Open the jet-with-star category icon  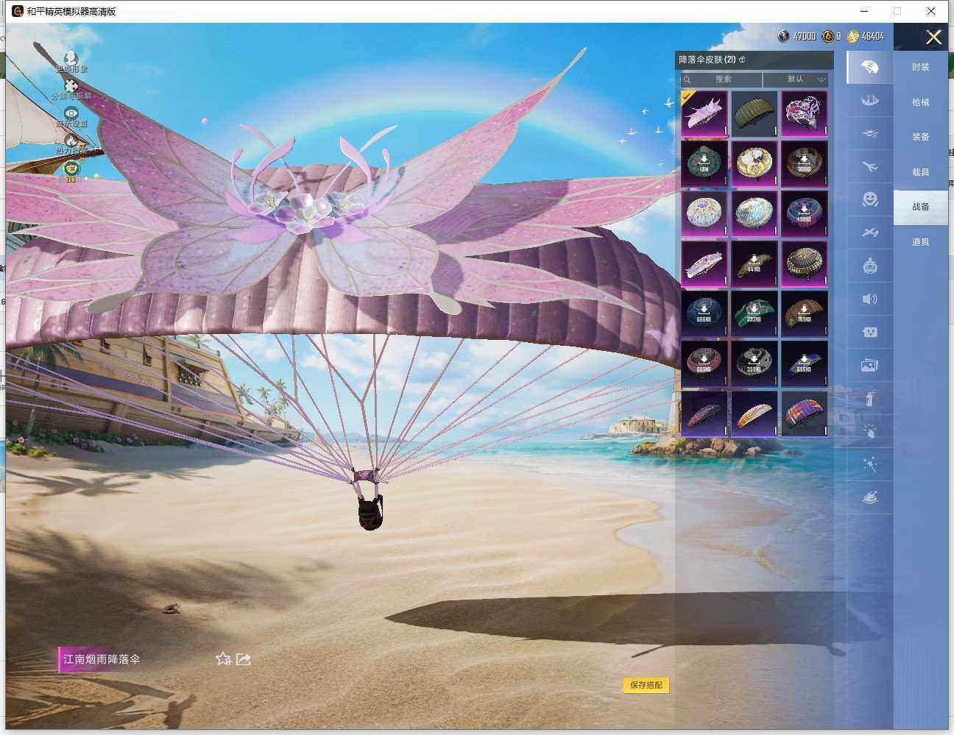869,134
